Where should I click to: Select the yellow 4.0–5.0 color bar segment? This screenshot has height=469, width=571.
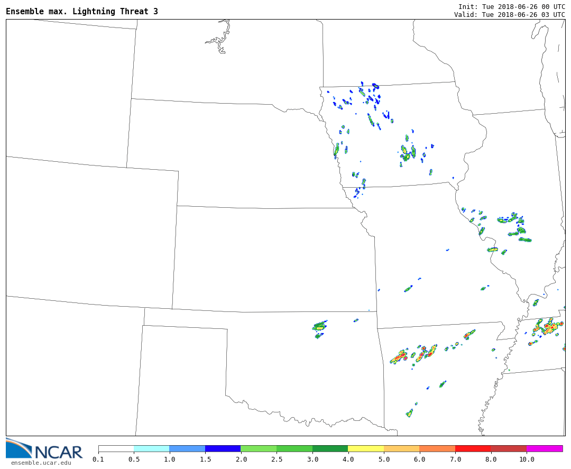pos(365,448)
